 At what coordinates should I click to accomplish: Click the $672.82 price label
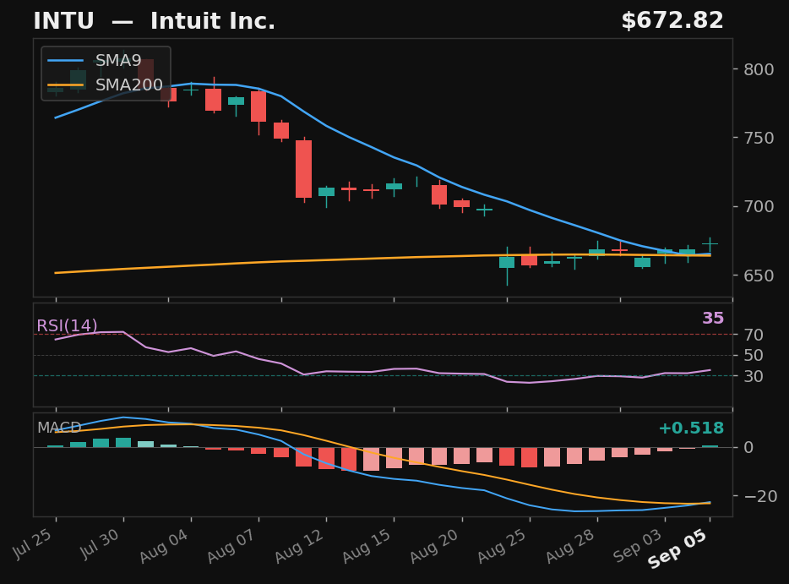[672, 20]
